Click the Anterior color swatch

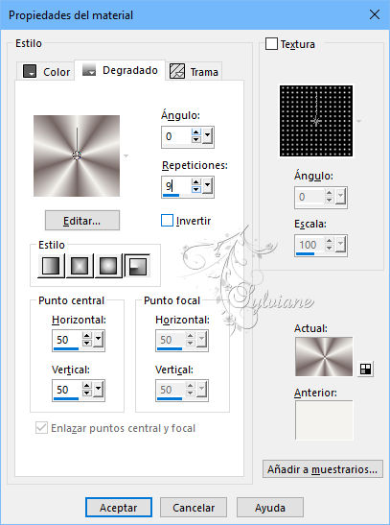[x=324, y=420]
